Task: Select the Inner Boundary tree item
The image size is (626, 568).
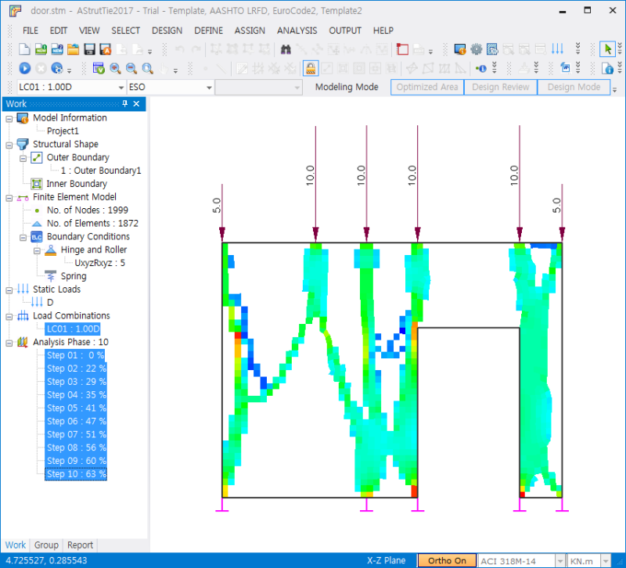Action: pos(77,184)
